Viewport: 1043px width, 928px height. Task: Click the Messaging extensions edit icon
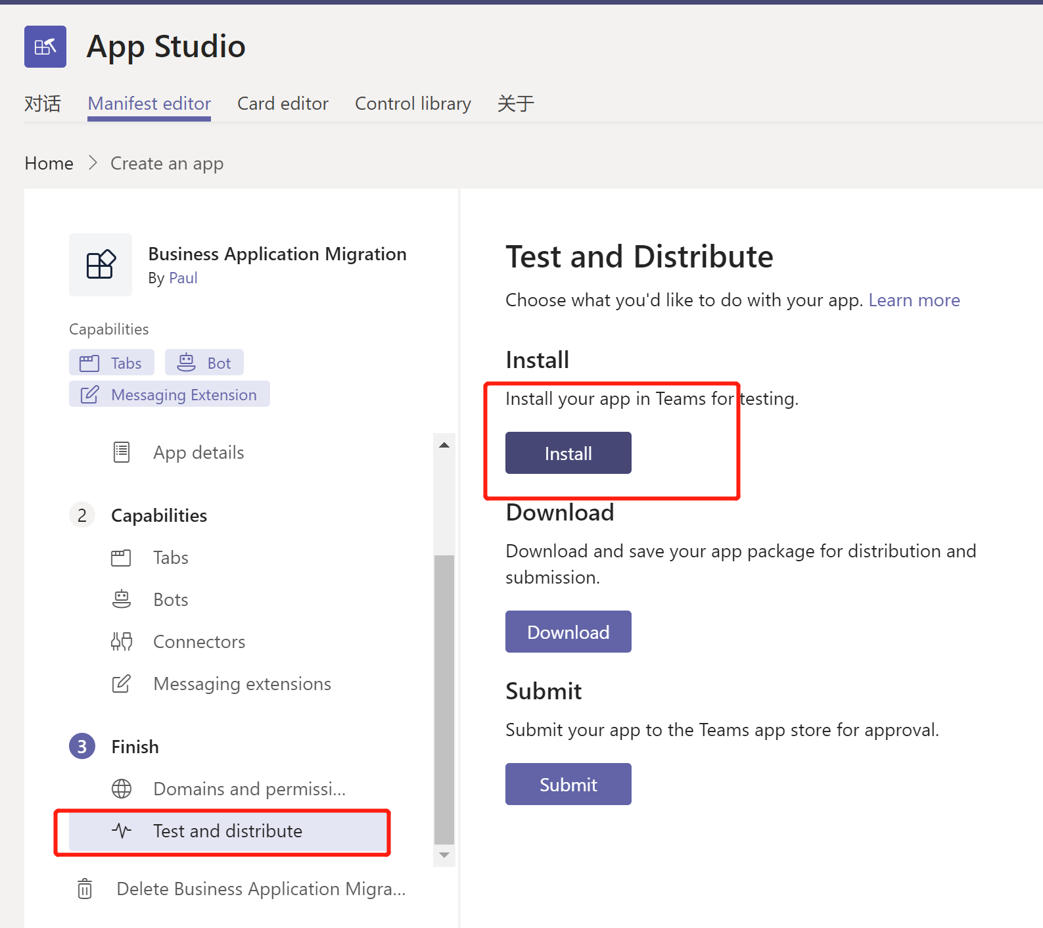tap(122, 684)
